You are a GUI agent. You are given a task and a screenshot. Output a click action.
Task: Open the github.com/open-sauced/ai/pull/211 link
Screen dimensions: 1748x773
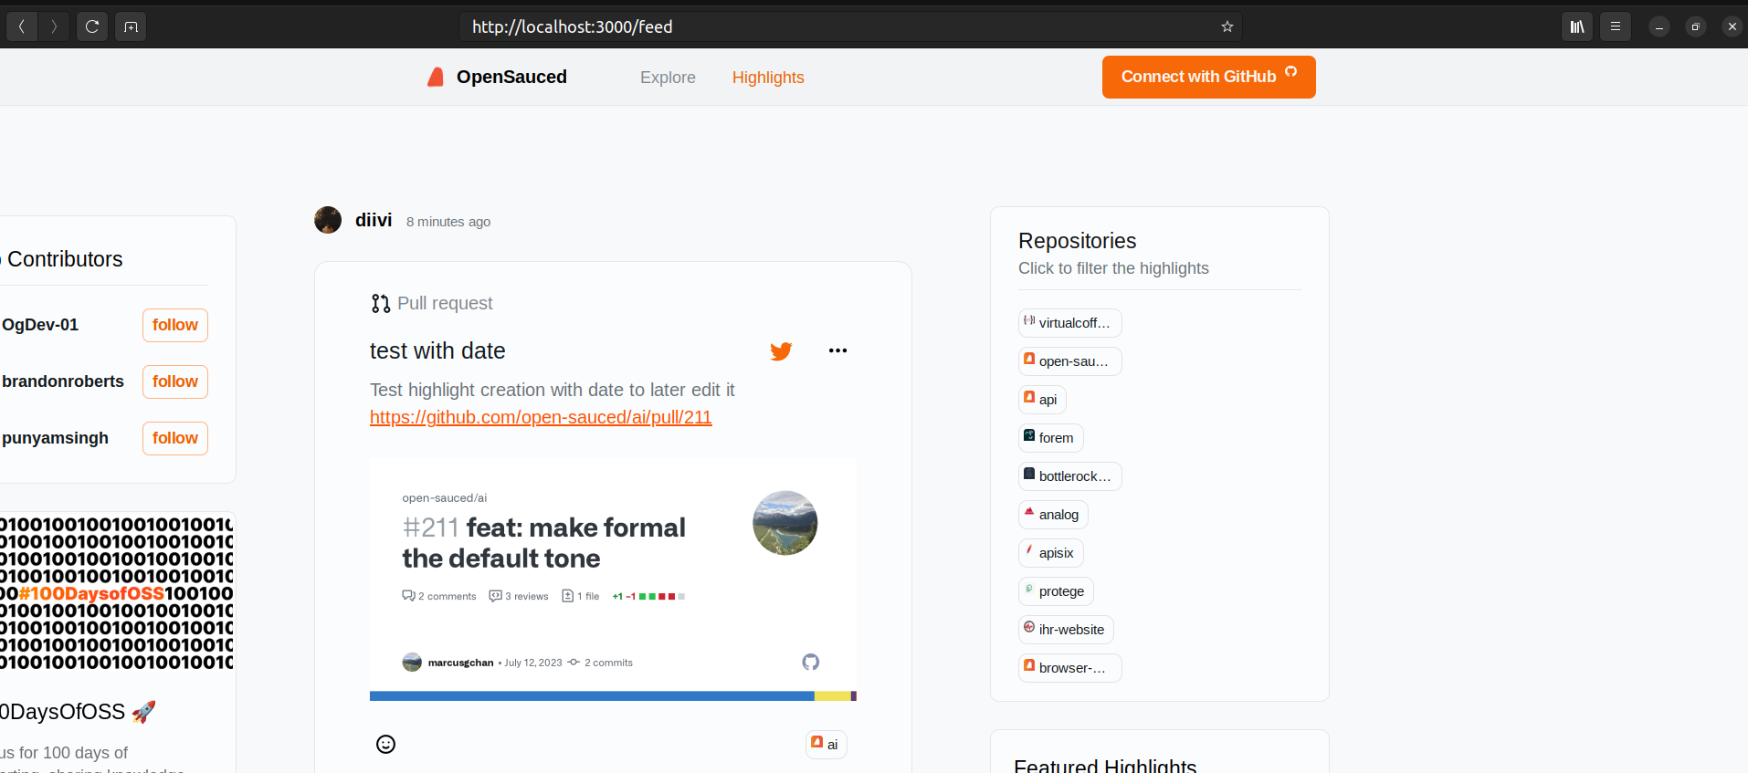click(541, 417)
